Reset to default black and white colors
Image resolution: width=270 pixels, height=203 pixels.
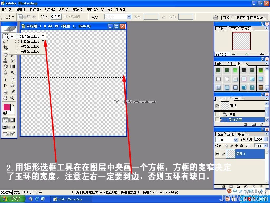point(4,113)
